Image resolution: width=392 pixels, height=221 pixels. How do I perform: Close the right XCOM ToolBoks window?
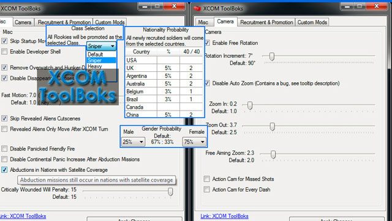click(x=377, y=6)
